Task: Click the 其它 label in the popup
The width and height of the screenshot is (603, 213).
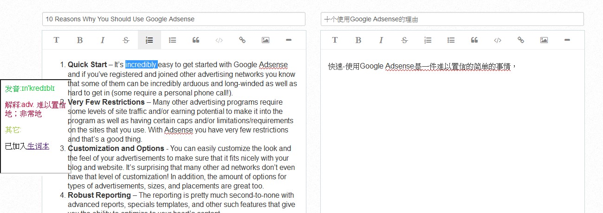Action: (x=13, y=130)
